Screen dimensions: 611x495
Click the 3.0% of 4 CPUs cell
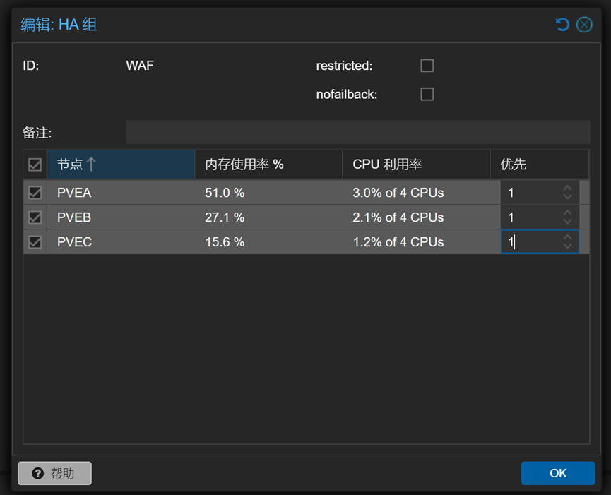tap(416, 193)
